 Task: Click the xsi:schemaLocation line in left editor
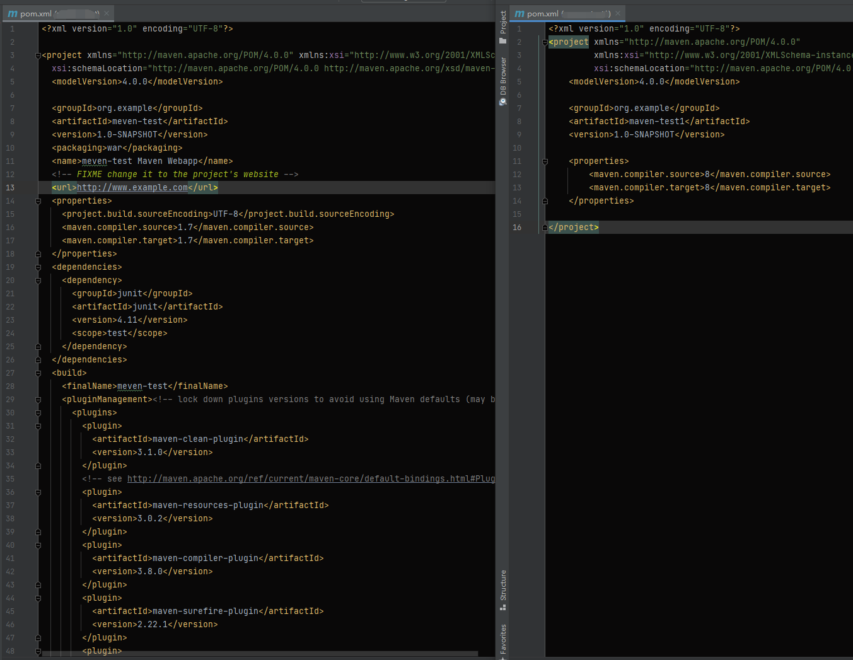pyautogui.click(x=274, y=69)
